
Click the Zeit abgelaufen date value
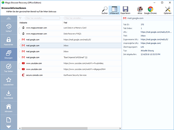point(150,54)
